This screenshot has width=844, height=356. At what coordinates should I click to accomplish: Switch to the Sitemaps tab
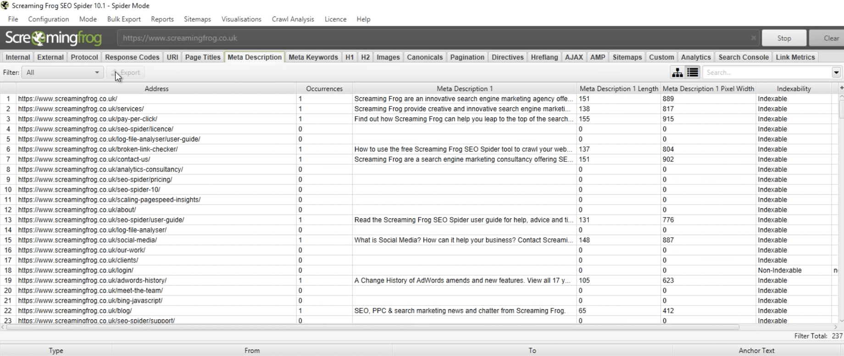pyautogui.click(x=627, y=57)
